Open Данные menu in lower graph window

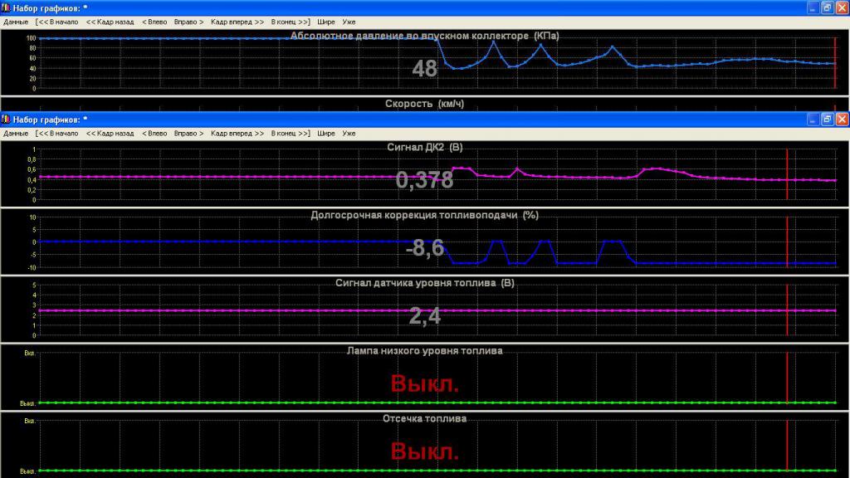pyautogui.click(x=16, y=133)
